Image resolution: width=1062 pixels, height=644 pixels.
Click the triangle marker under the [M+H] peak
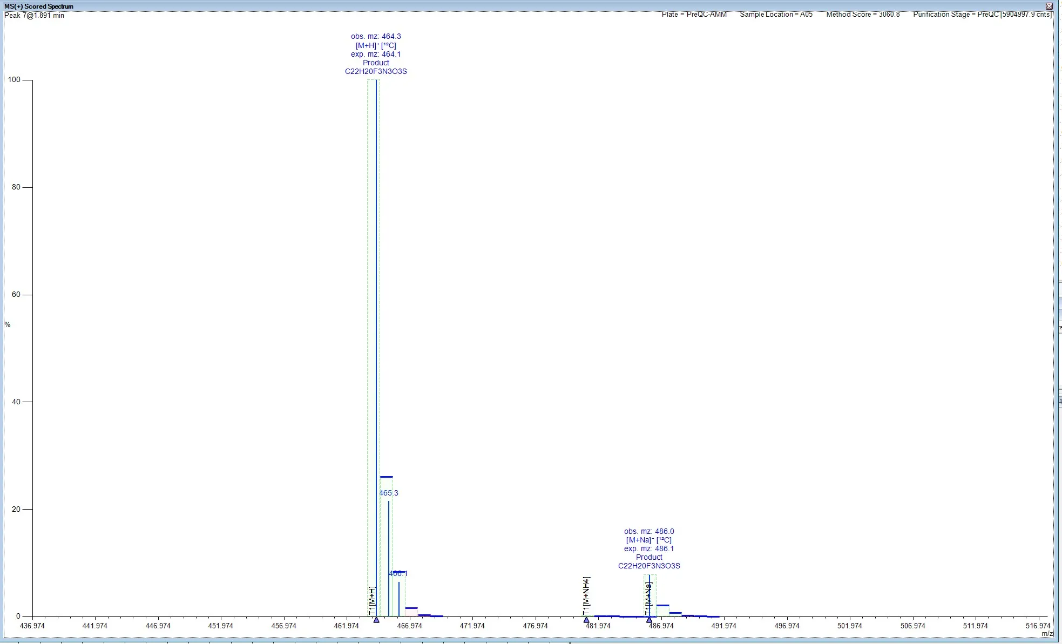[376, 620]
